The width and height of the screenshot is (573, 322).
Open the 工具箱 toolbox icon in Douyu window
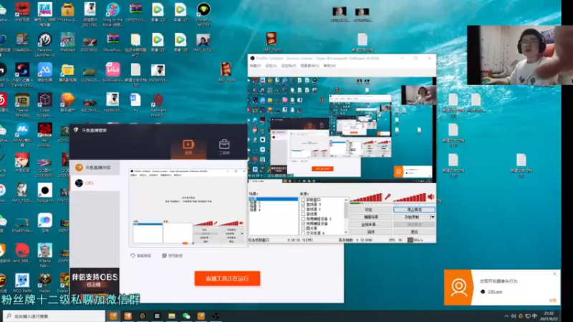[224, 147]
